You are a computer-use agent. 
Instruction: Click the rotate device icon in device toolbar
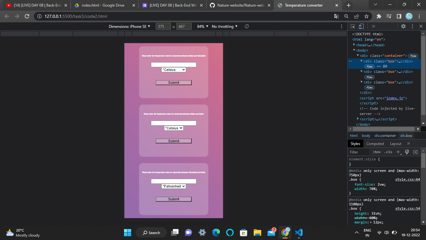point(247,26)
